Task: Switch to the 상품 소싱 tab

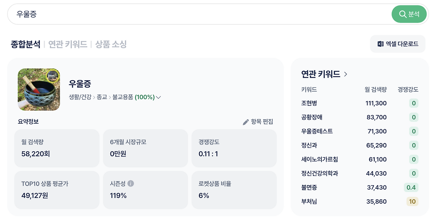Action: [110, 44]
